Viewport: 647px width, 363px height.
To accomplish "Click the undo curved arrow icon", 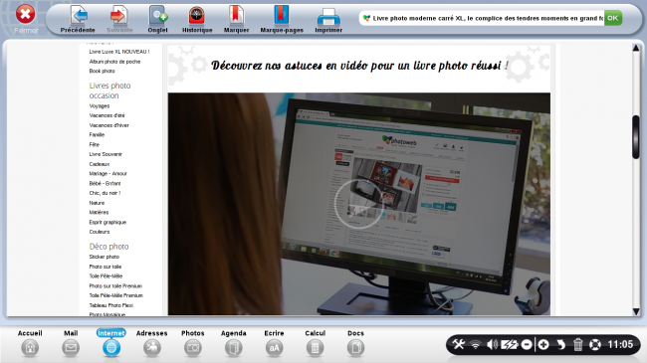I will point(560,344).
